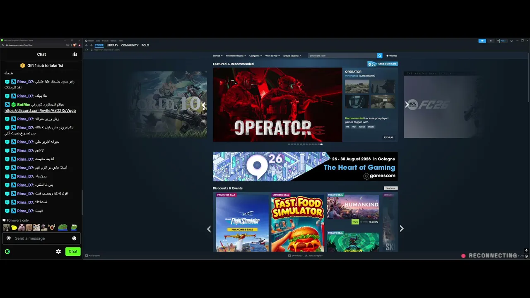Open the STORE tab

pos(99,45)
